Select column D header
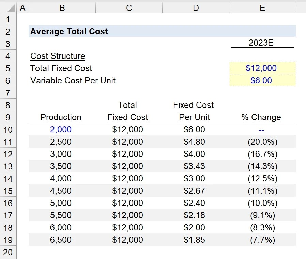The height and width of the screenshot is (259, 306). click(196, 8)
